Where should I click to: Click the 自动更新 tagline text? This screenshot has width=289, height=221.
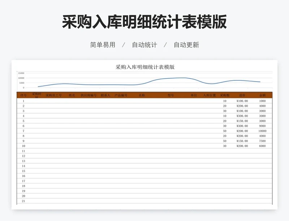186,45
